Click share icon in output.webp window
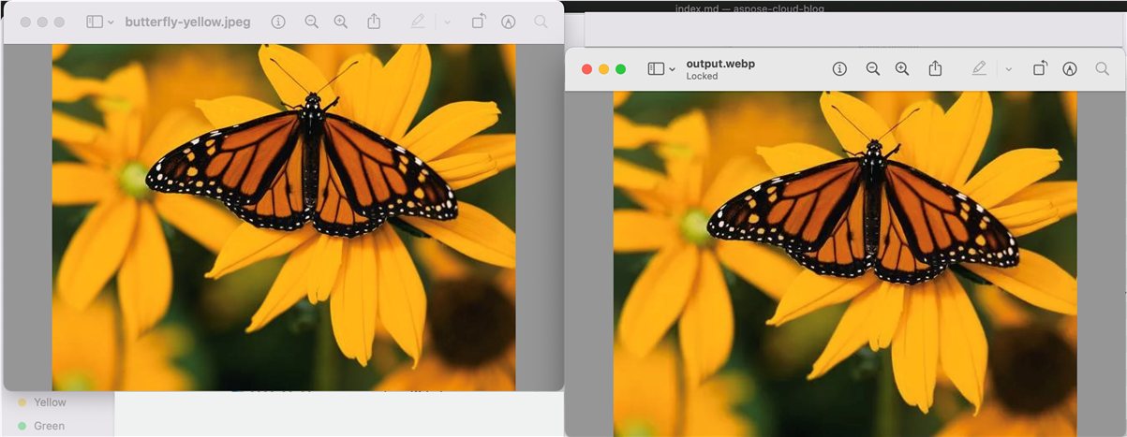 coord(935,69)
